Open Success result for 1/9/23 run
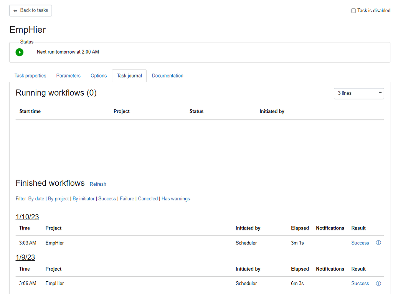 coord(360,284)
